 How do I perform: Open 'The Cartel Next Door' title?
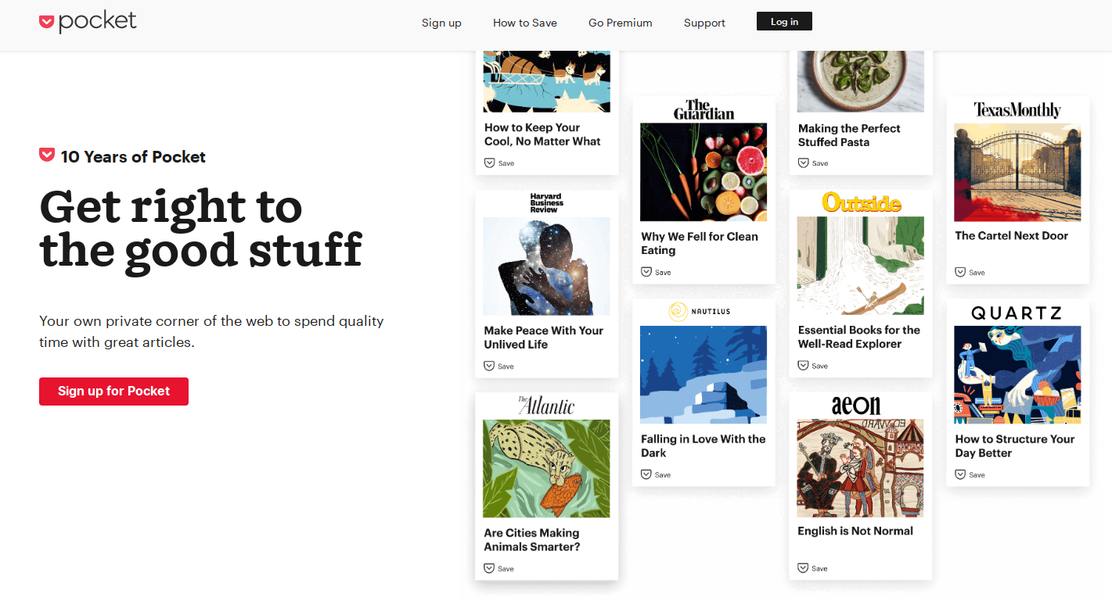point(1011,235)
